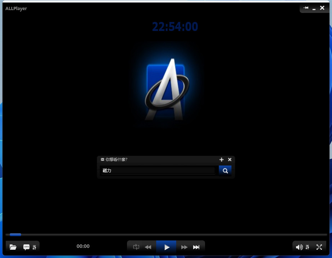
Task: Open the subtitles speech bubble icon
Action: tap(26, 247)
